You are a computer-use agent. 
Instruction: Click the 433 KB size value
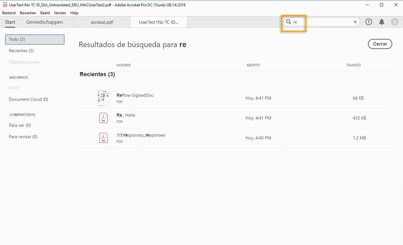359,118
